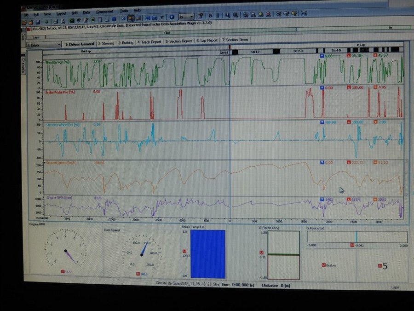
Task: Open the Edit menu
Action: (36, 15)
